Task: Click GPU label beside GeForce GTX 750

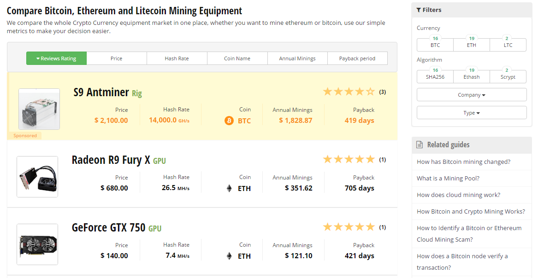Action: click(155, 229)
